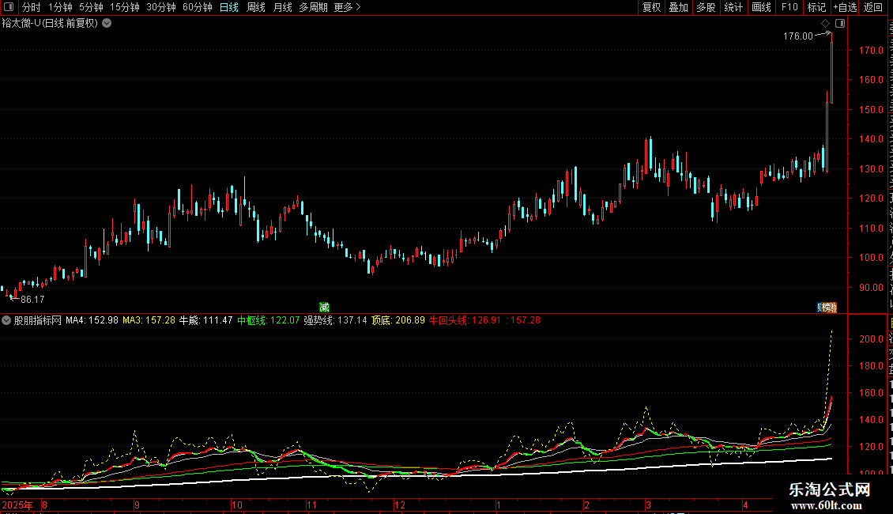Click the month 10 time axis label
Viewport: 893px width, 514px height.
(237, 505)
